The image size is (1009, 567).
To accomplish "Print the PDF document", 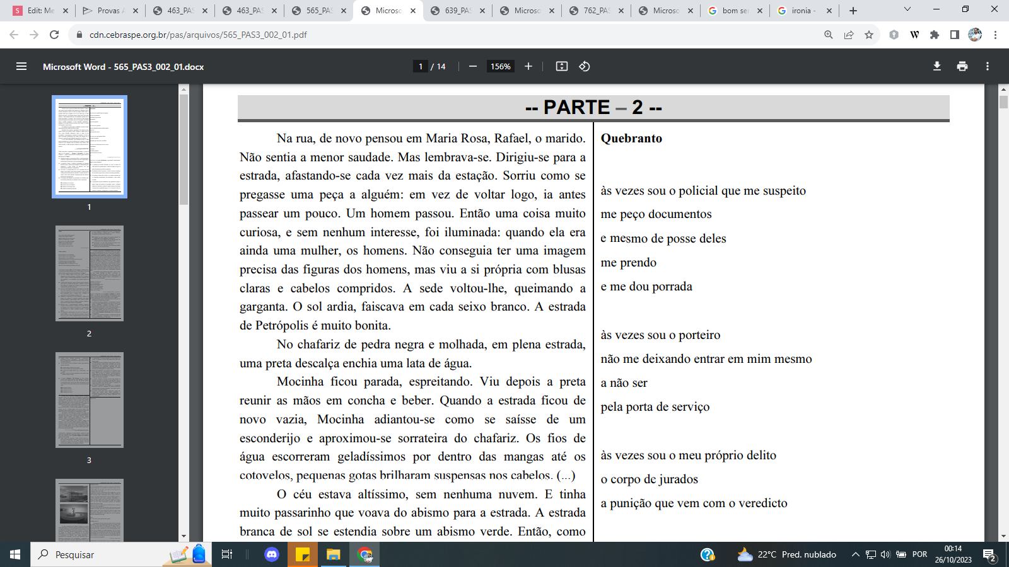I will (962, 66).
